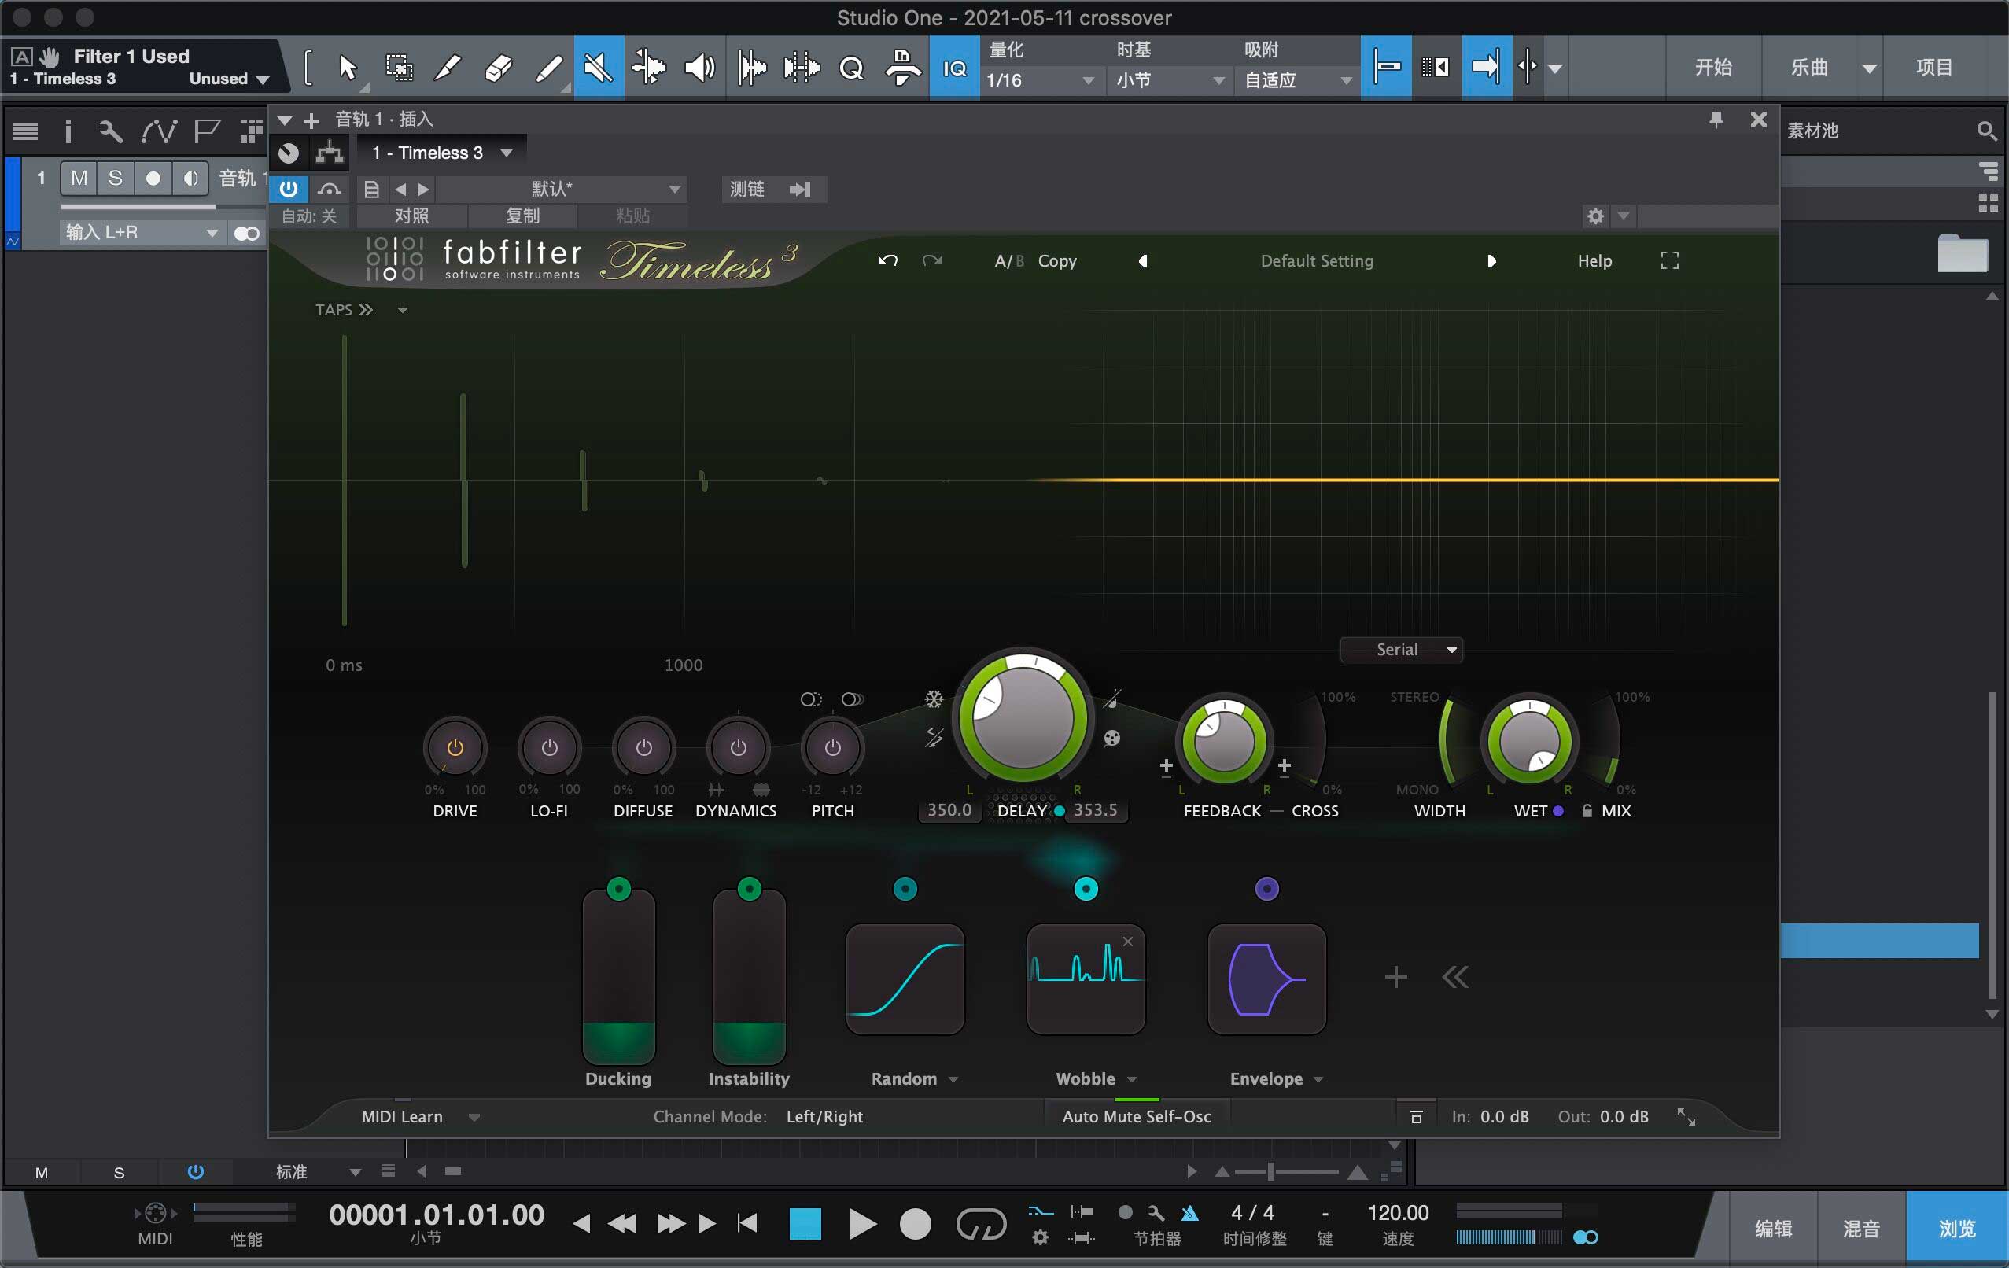Open the Help menu in Timeless
The image size is (2009, 1268).
[1594, 260]
